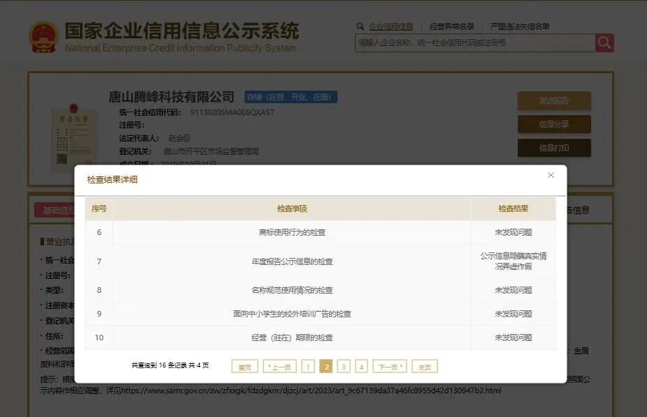Select page number 3
This screenshot has width=647, height=417.
coord(342,365)
